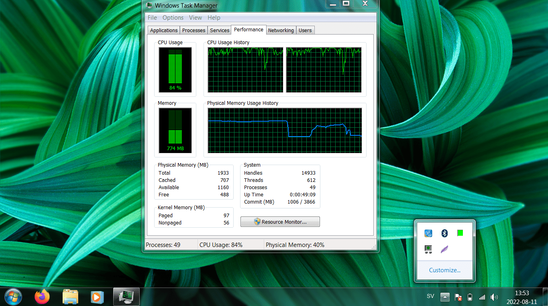
Task: Click the Show desktop strip at taskbar edge
Action: (545, 297)
